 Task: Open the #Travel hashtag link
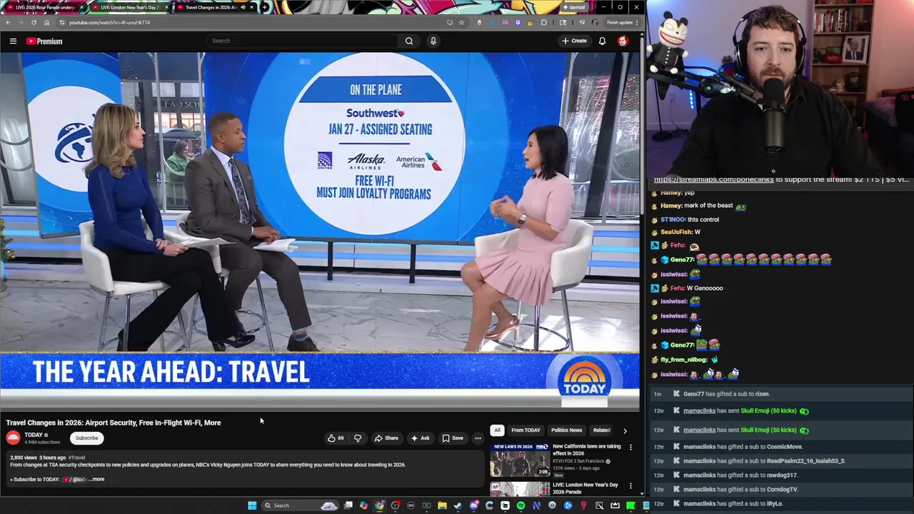[76, 458]
